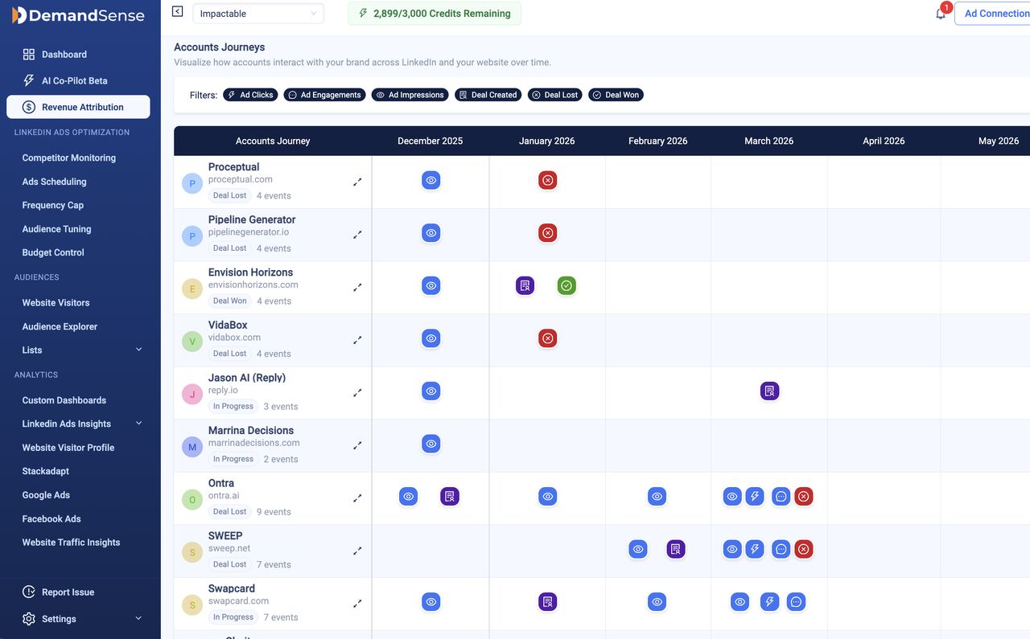Screen dimensions: 1030x639
Task: Click the Ad Connection button
Action: pyautogui.click(x=992, y=14)
